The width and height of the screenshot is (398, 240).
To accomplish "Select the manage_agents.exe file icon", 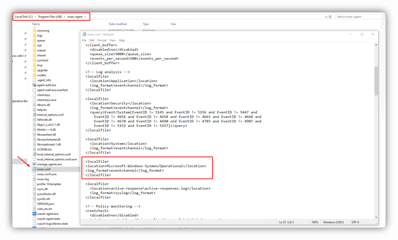I will pos(34,164).
